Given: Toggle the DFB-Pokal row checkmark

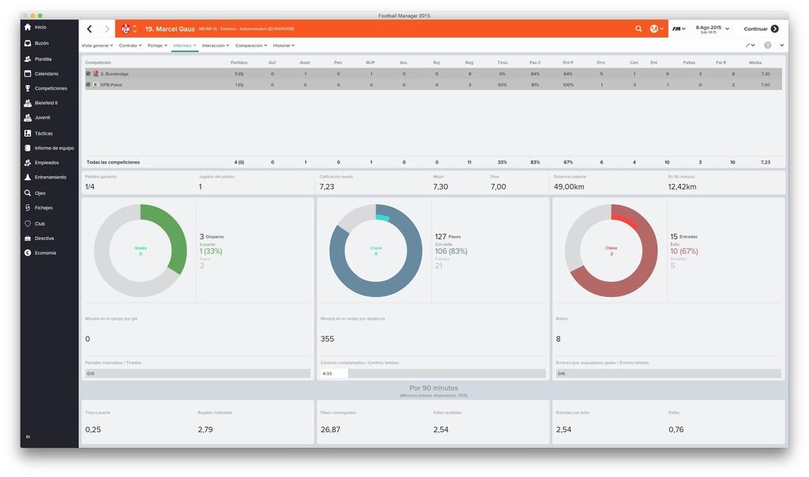Looking at the screenshot, I should [x=88, y=85].
